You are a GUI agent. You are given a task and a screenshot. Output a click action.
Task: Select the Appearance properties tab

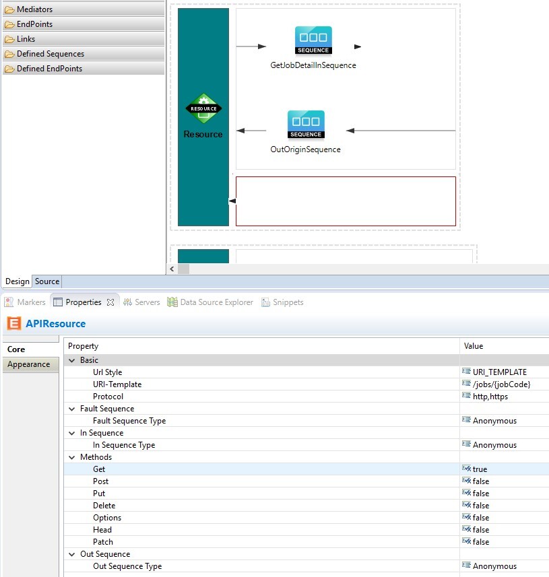click(x=29, y=364)
